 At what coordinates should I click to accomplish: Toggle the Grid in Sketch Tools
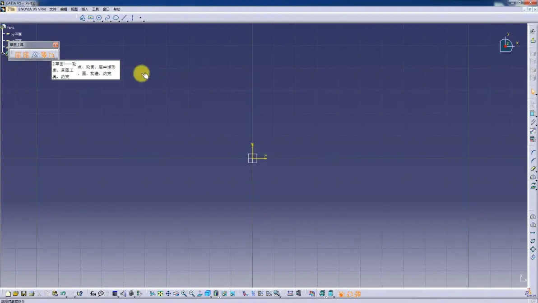pyautogui.click(x=18, y=55)
